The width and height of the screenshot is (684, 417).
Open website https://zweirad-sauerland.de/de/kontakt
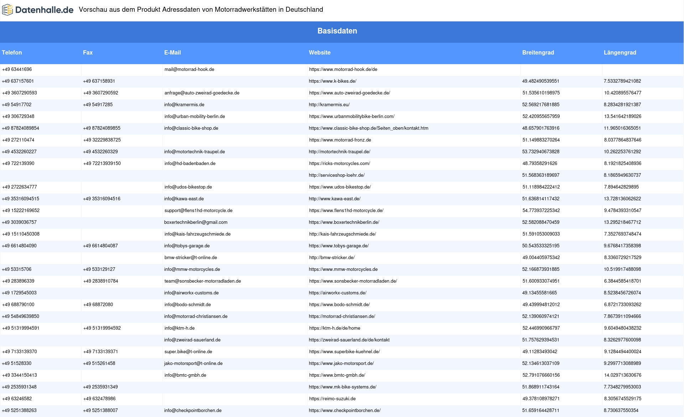click(349, 340)
